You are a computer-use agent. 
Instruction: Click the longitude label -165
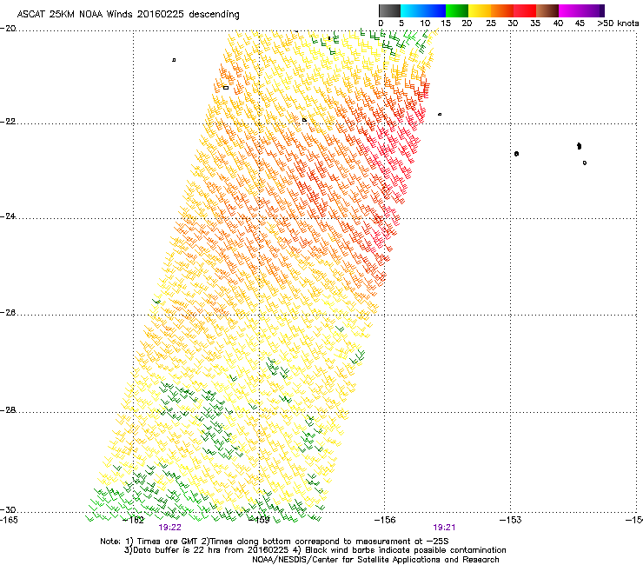click(9, 521)
